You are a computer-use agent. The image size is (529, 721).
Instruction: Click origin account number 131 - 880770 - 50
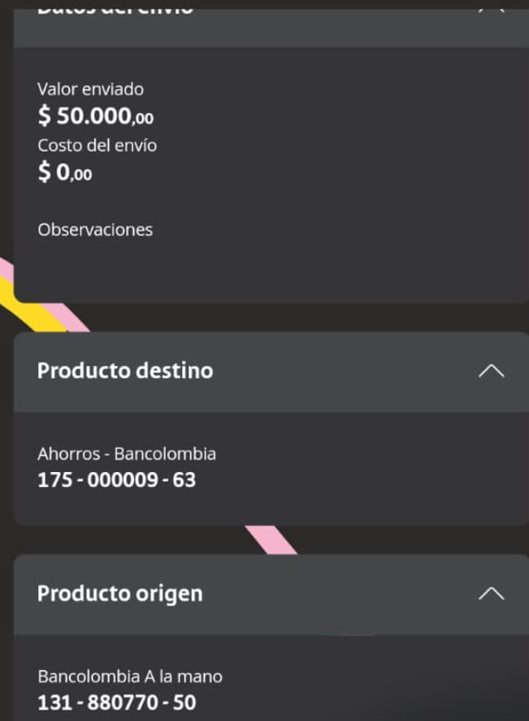tap(116, 703)
